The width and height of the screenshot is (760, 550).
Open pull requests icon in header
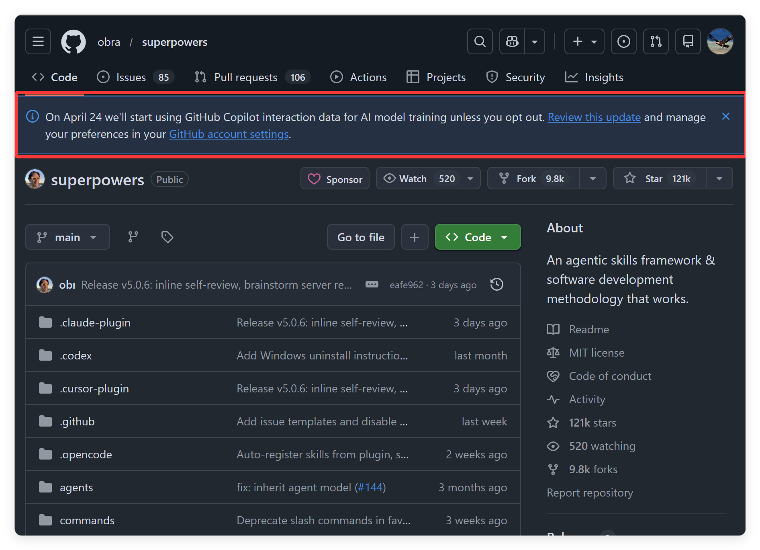[656, 41]
